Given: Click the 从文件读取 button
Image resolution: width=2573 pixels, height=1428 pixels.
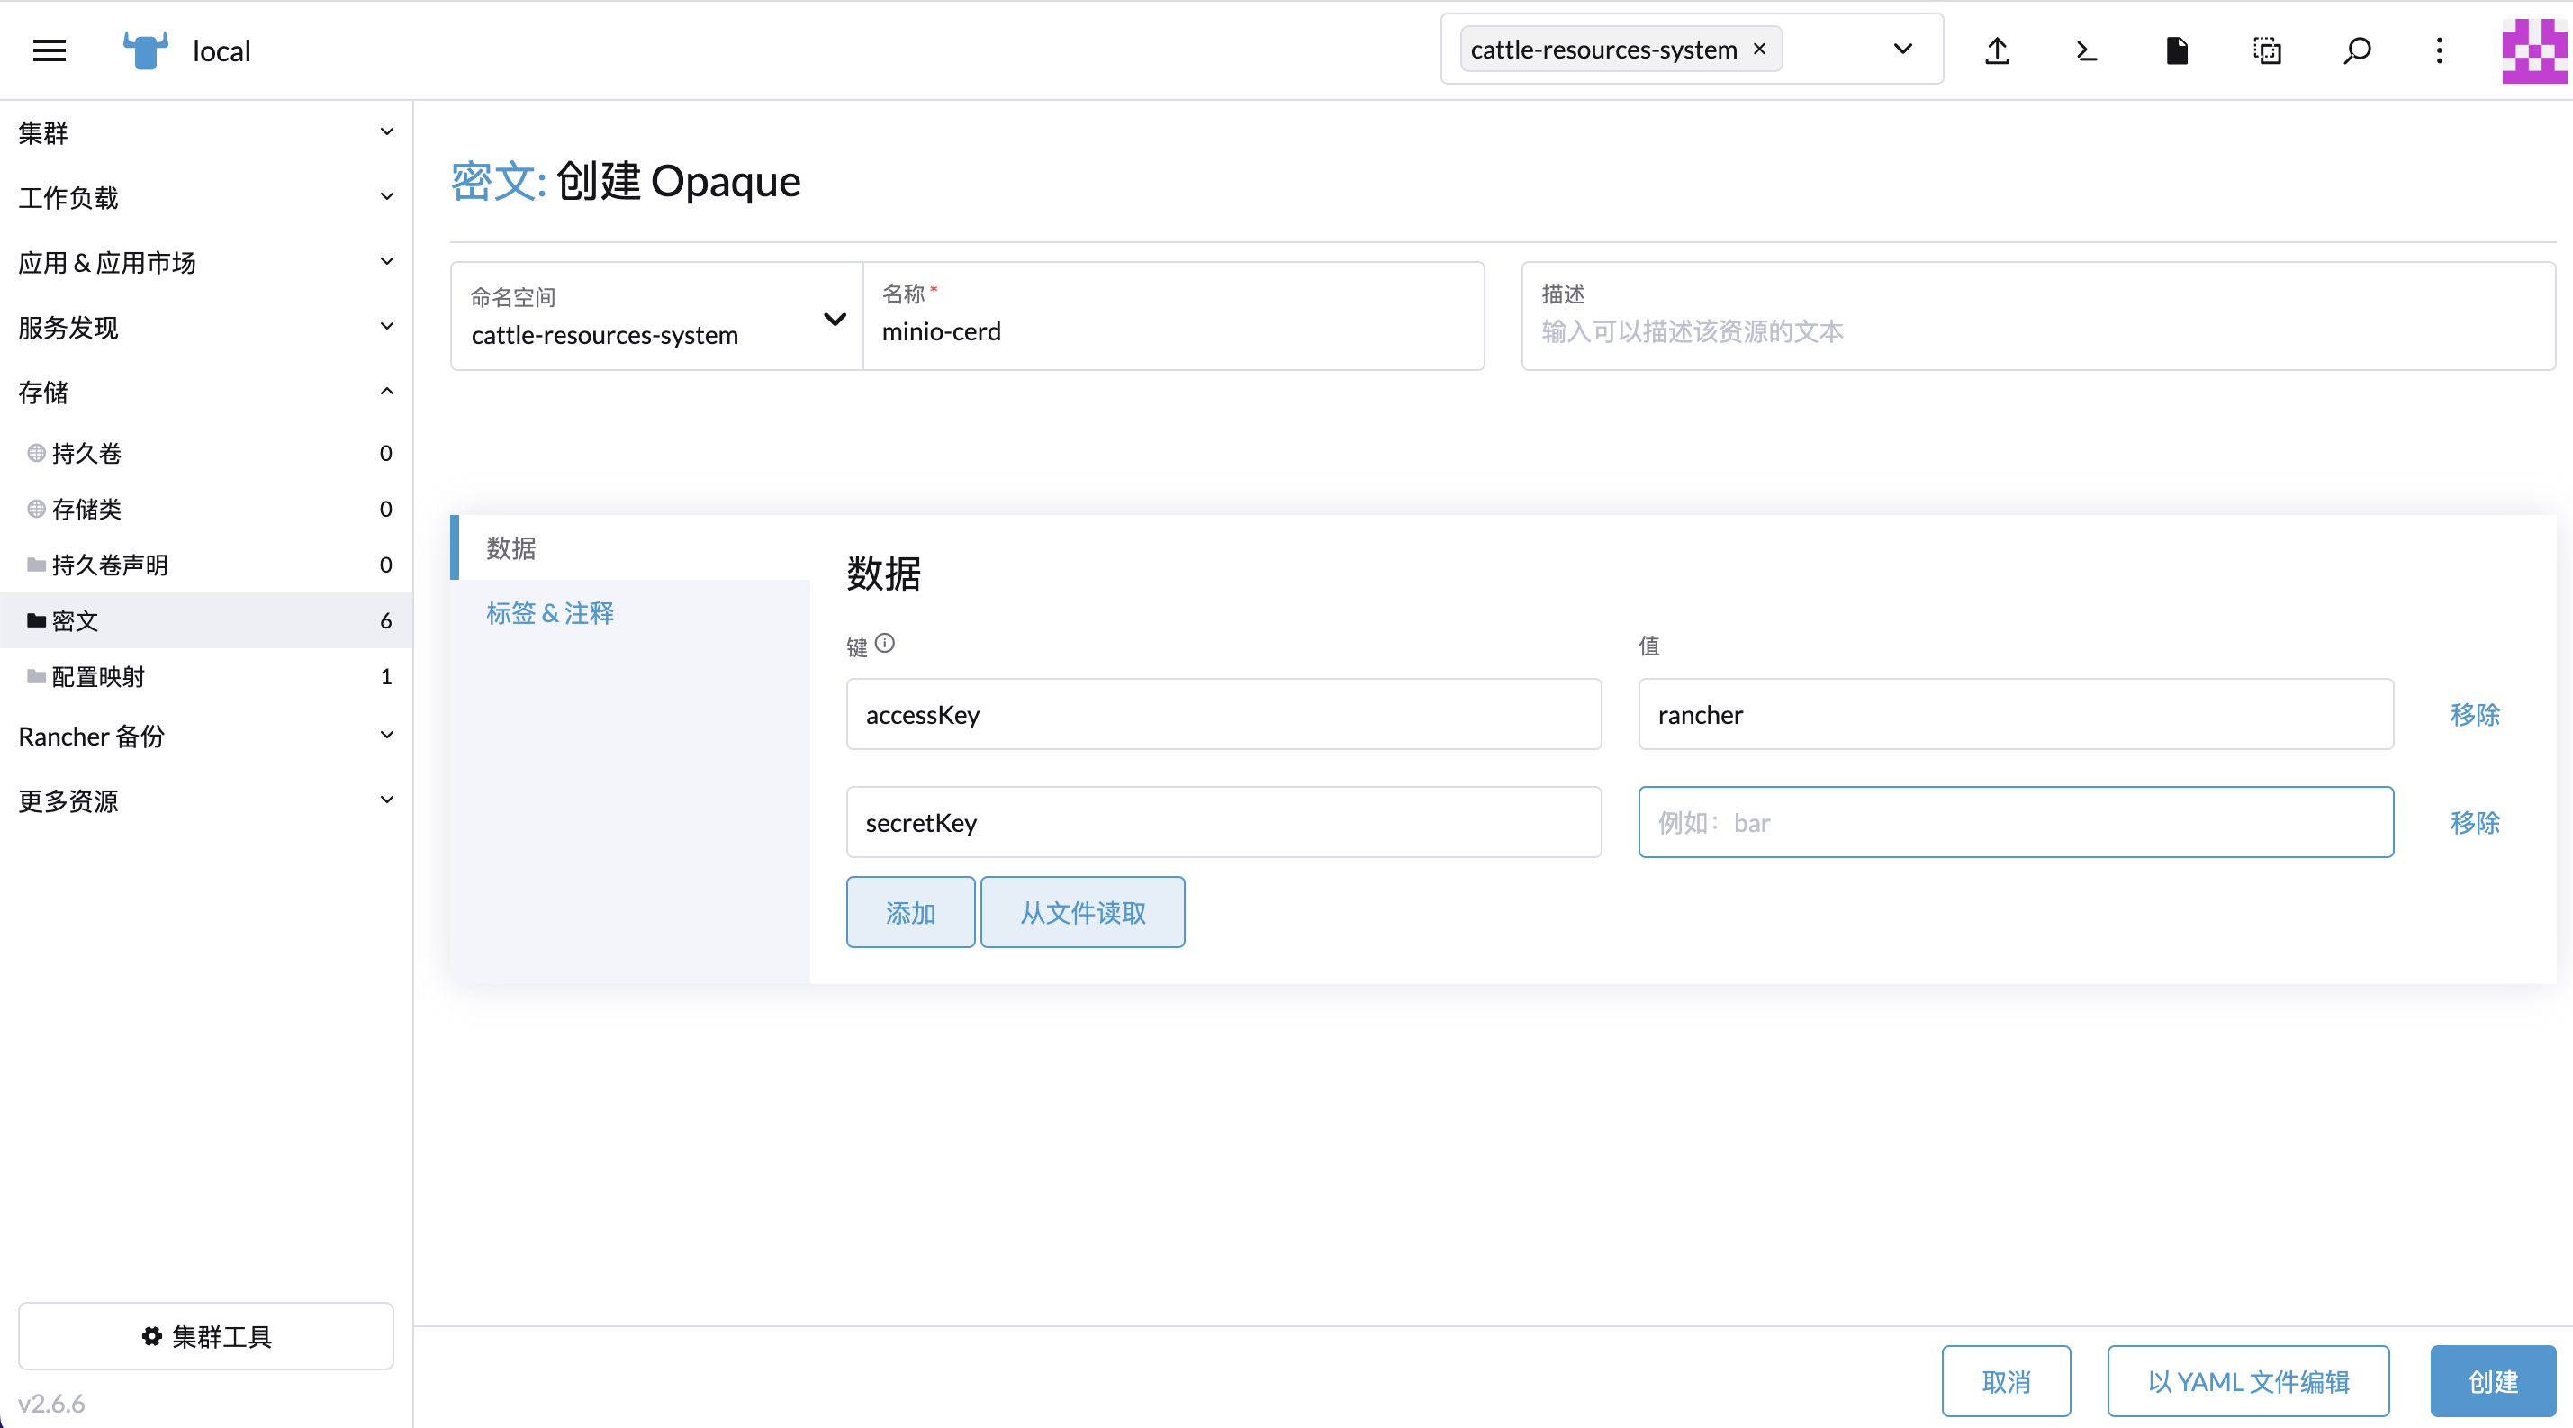Looking at the screenshot, I should point(1082,912).
